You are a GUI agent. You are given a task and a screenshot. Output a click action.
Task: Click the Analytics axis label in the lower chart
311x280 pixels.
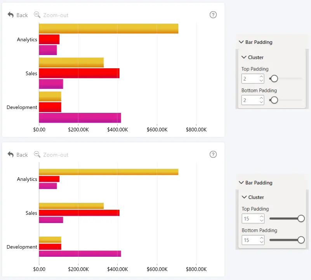pos(27,179)
